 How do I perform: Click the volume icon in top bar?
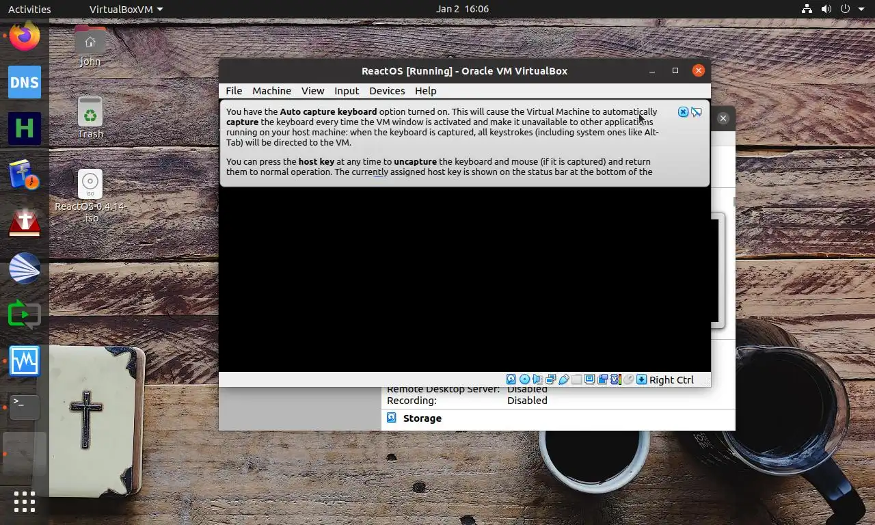pyautogui.click(x=826, y=9)
